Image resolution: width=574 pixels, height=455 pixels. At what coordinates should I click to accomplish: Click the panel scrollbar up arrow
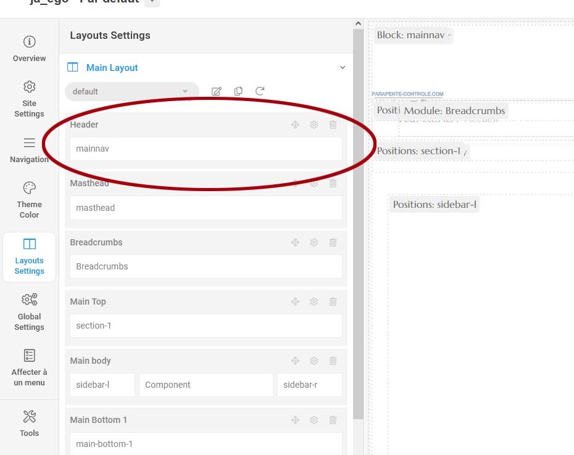tap(359, 24)
